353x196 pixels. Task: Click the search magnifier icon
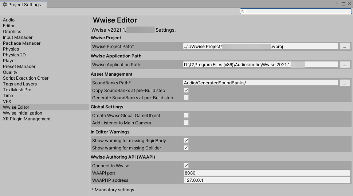243,11
